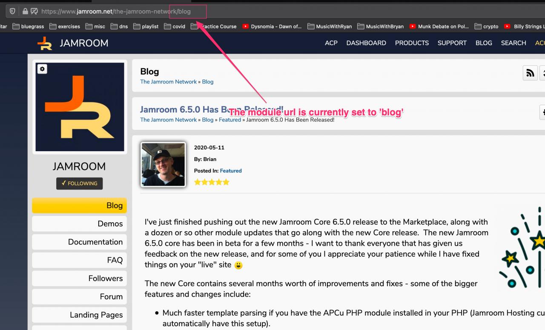545x330 pixels.
Task: Open the Practice Course bookmarks folder
Action: (x=214, y=26)
